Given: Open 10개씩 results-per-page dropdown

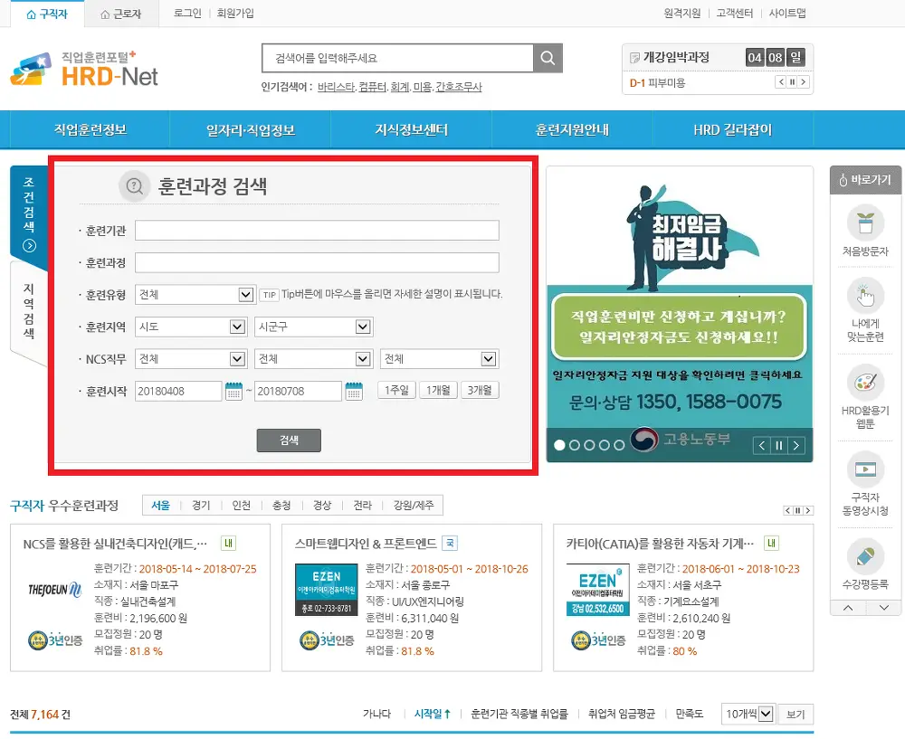Looking at the screenshot, I should coord(748,715).
